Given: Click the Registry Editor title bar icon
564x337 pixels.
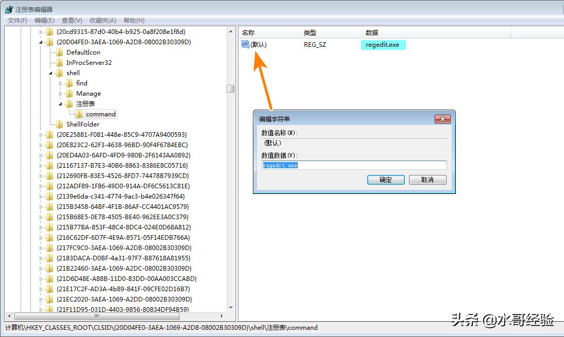Looking at the screenshot, I should pyautogui.click(x=9, y=9).
